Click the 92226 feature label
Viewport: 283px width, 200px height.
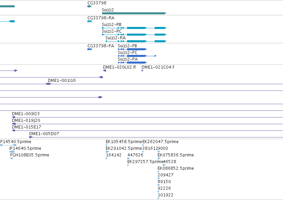pos(164,188)
